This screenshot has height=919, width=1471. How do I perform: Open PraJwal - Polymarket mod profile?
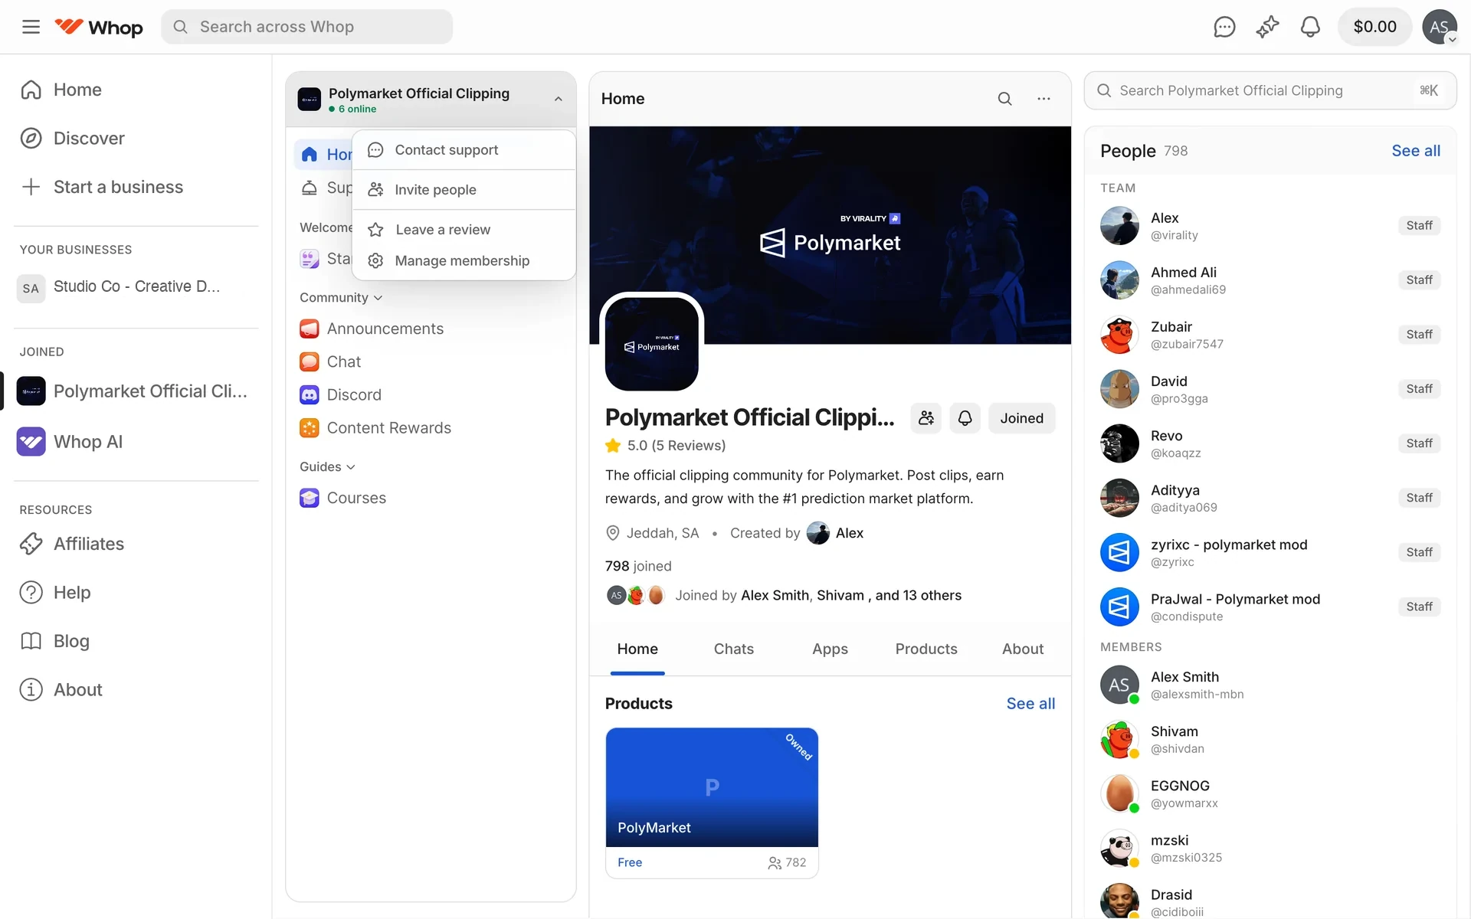(1270, 607)
